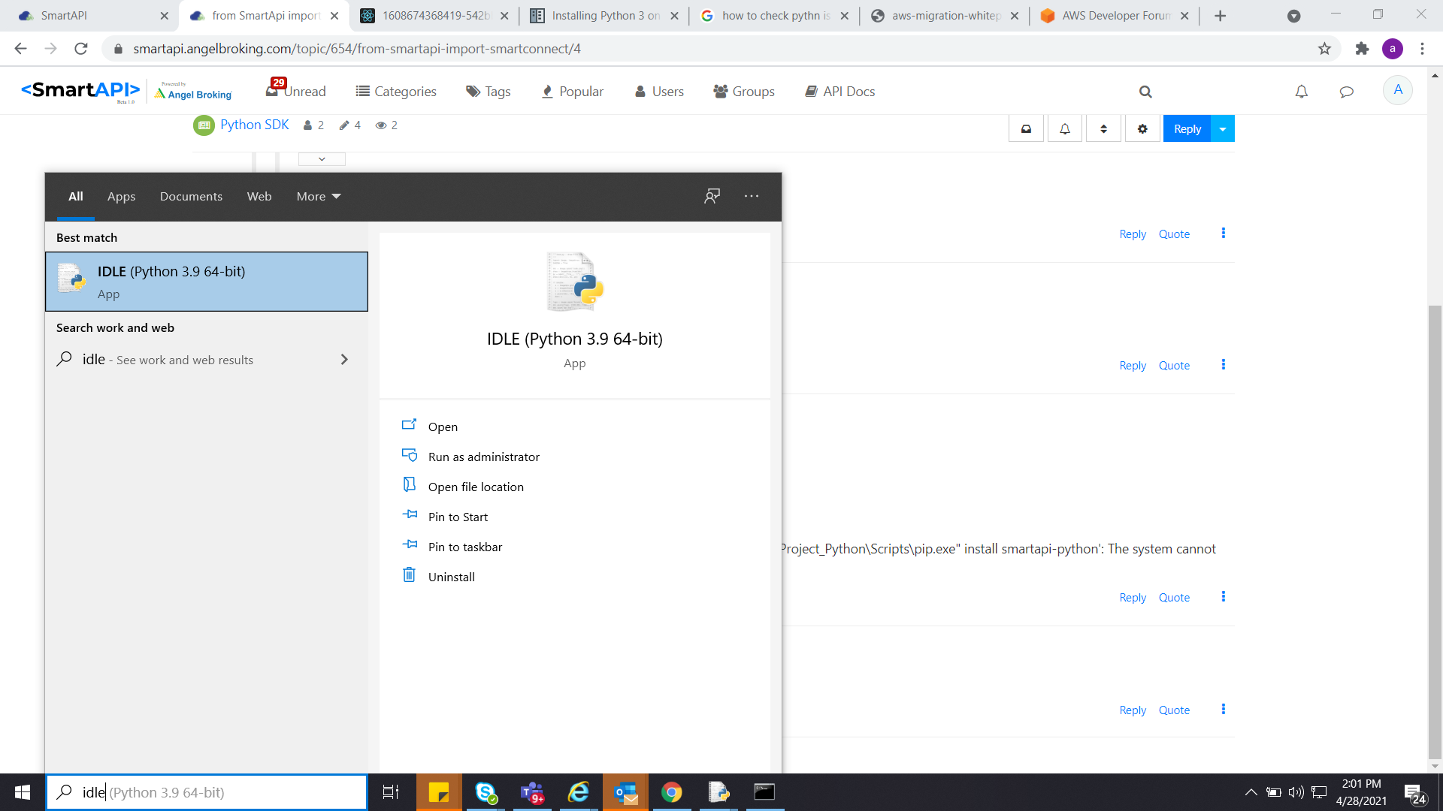Pin IDLE to Start
This screenshot has height=811, width=1443.
click(x=458, y=517)
